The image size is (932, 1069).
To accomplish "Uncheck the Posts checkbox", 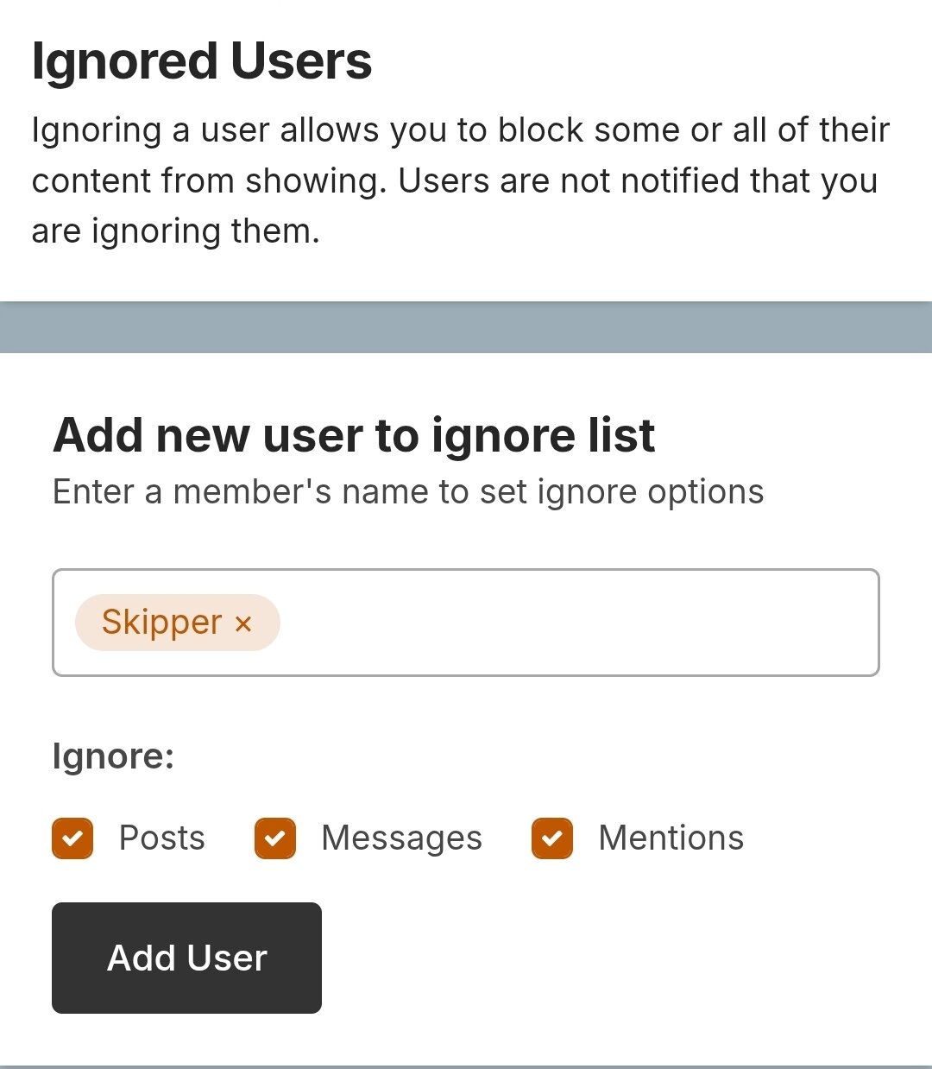I will pyautogui.click(x=72, y=838).
